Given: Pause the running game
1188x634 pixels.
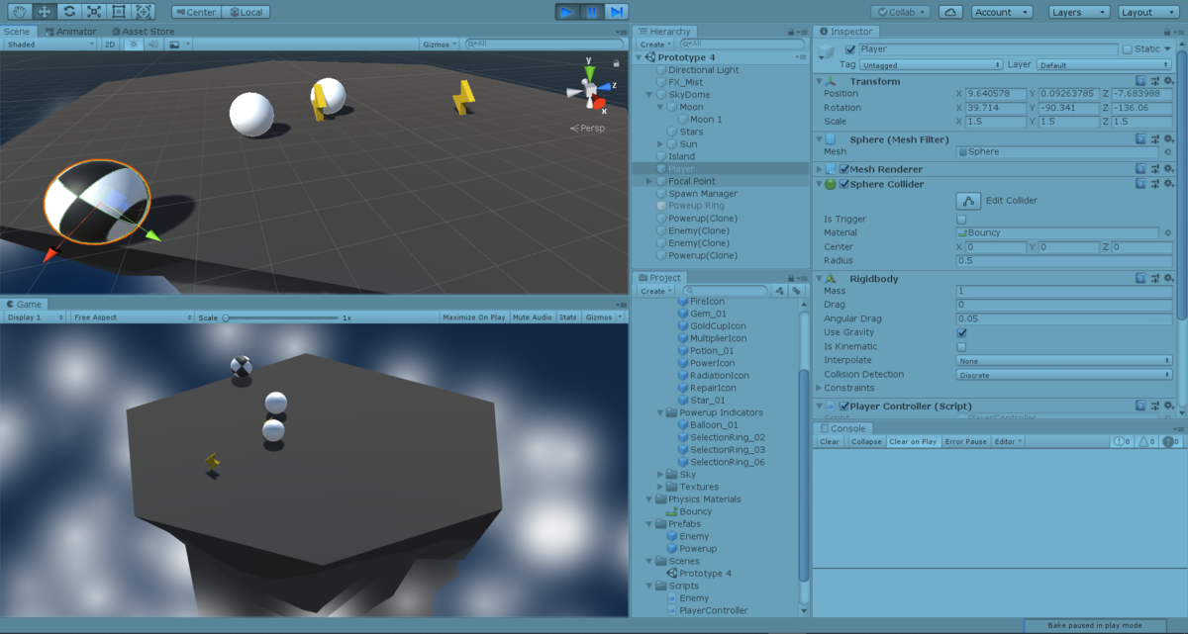Looking at the screenshot, I should 592,12.
